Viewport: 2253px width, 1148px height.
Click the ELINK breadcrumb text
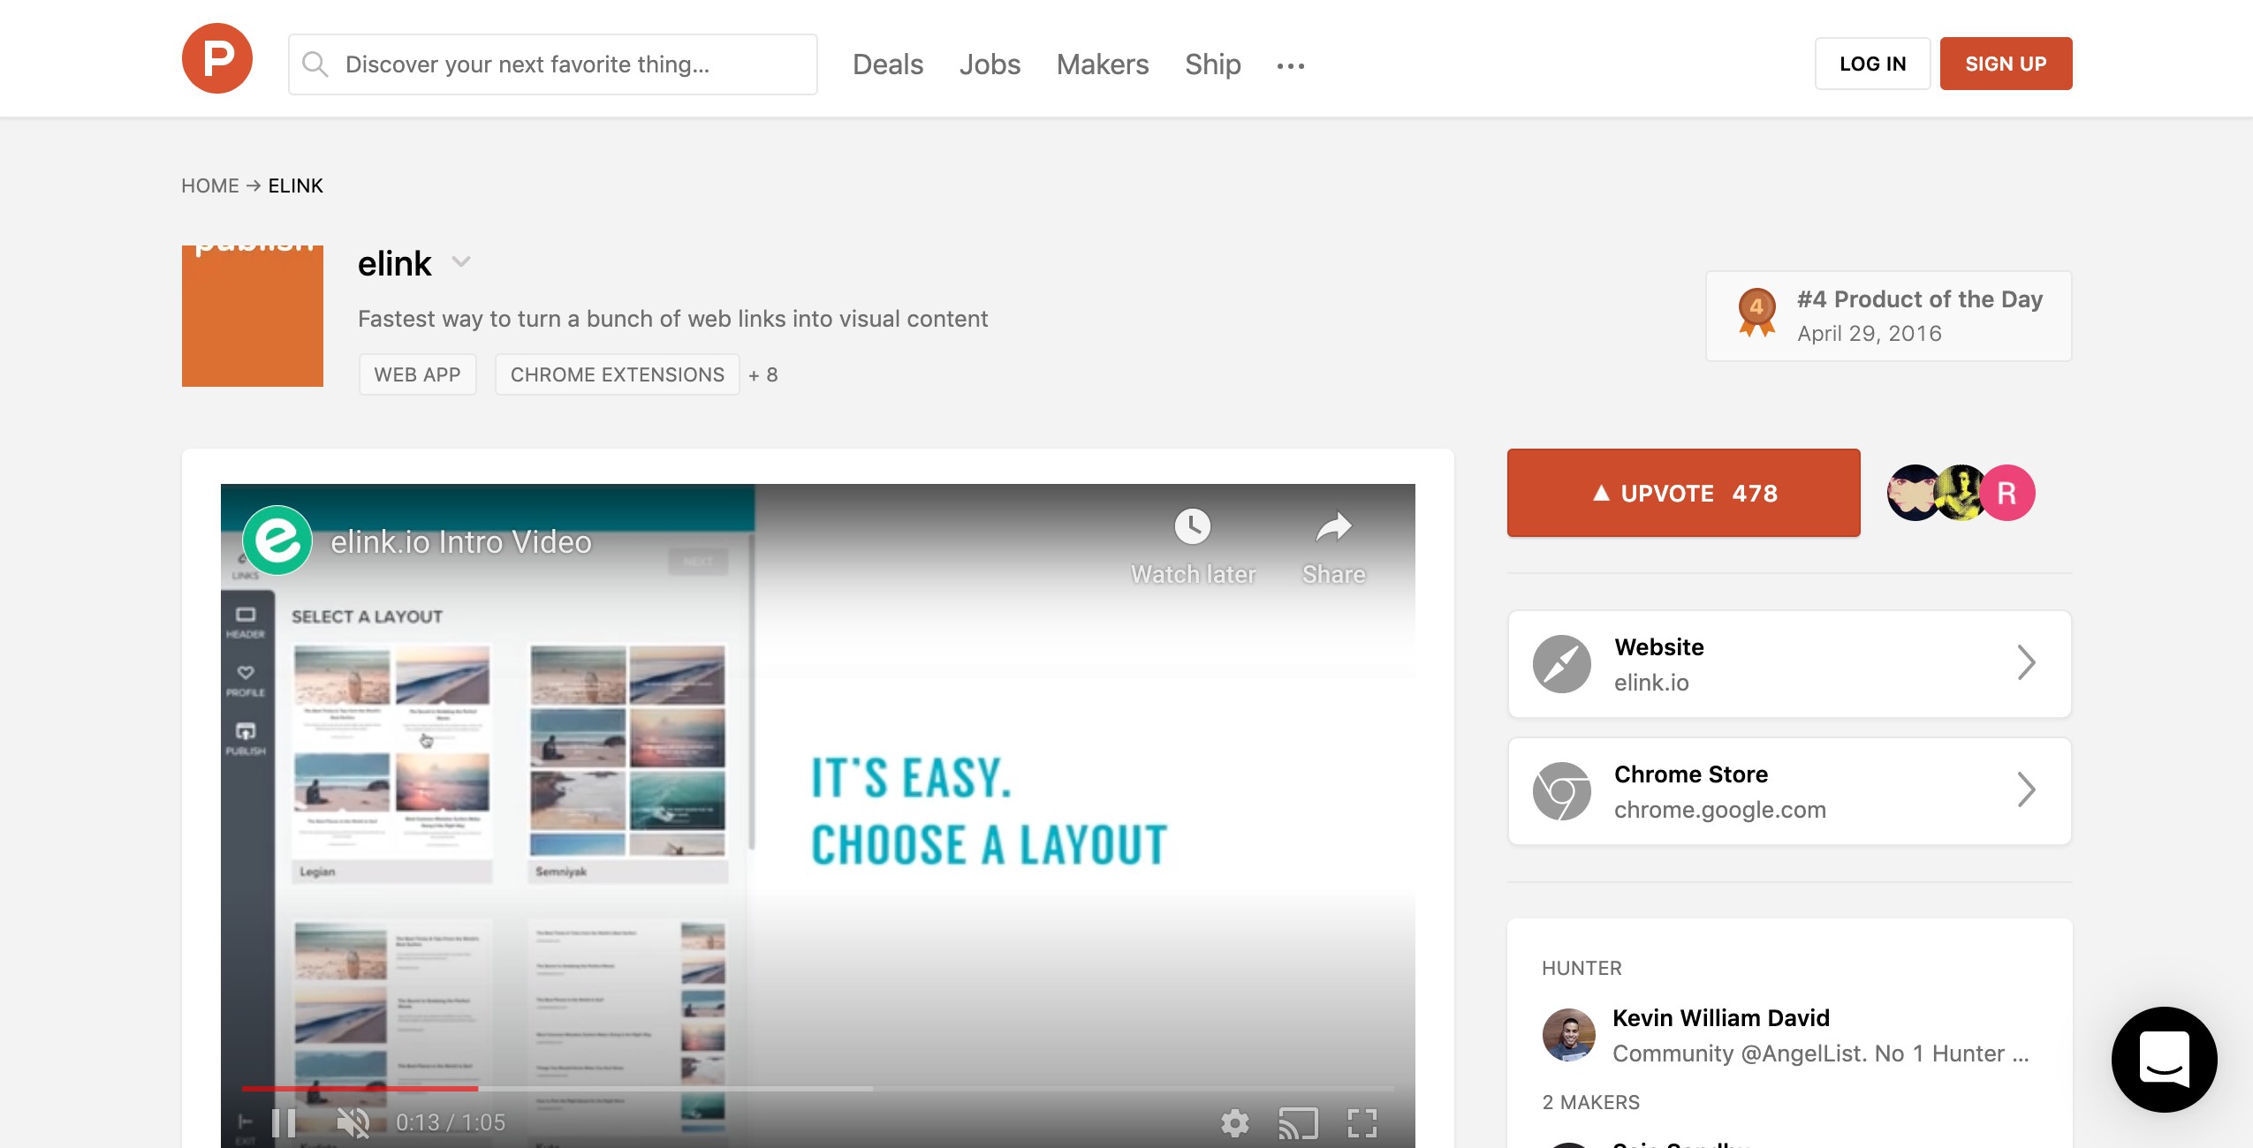tap(296, 185)
